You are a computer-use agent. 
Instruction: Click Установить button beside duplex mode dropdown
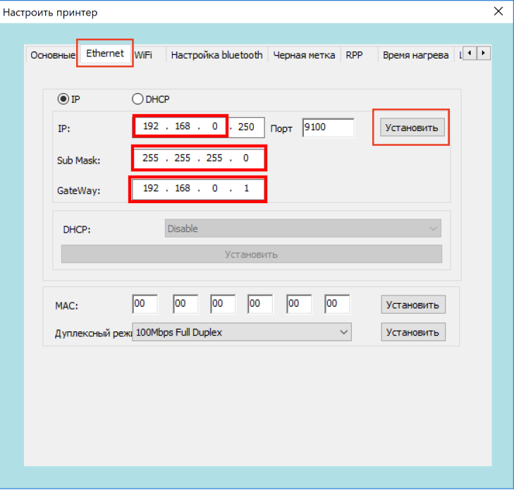[x=413, y=332]
